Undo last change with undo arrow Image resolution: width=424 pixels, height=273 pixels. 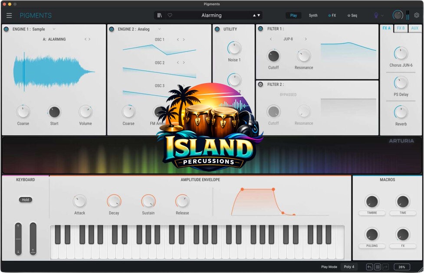click(369, 267)
